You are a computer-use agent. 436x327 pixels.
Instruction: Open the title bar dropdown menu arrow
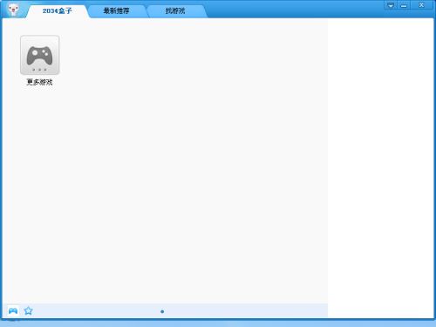(x=391, y=5)
